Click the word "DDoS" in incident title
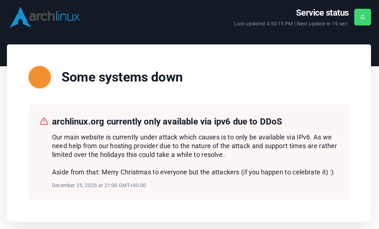379x229 pixels. tap(271, 122)
